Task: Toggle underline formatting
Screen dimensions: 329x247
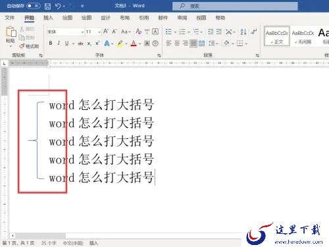Action: 66,43
